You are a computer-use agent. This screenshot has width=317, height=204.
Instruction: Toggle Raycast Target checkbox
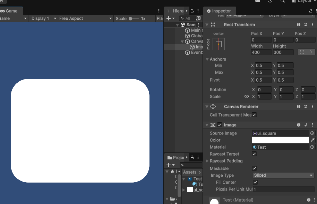(254, 154)
